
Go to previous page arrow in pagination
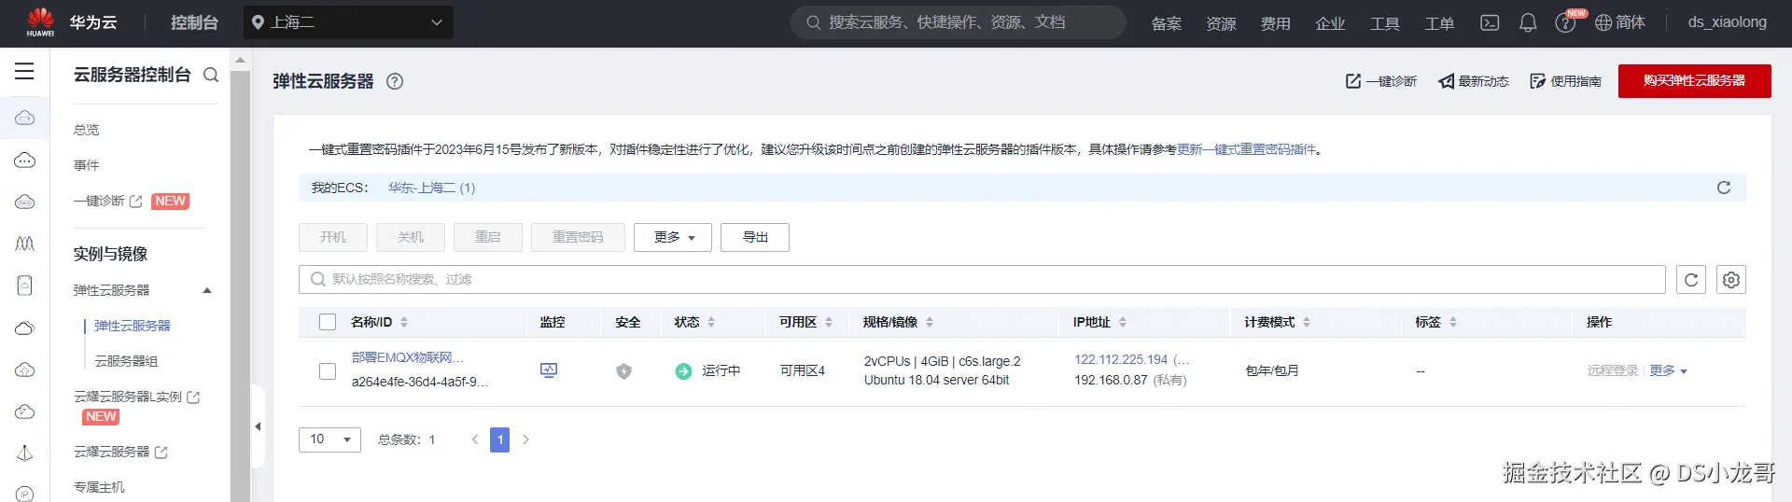475,439
